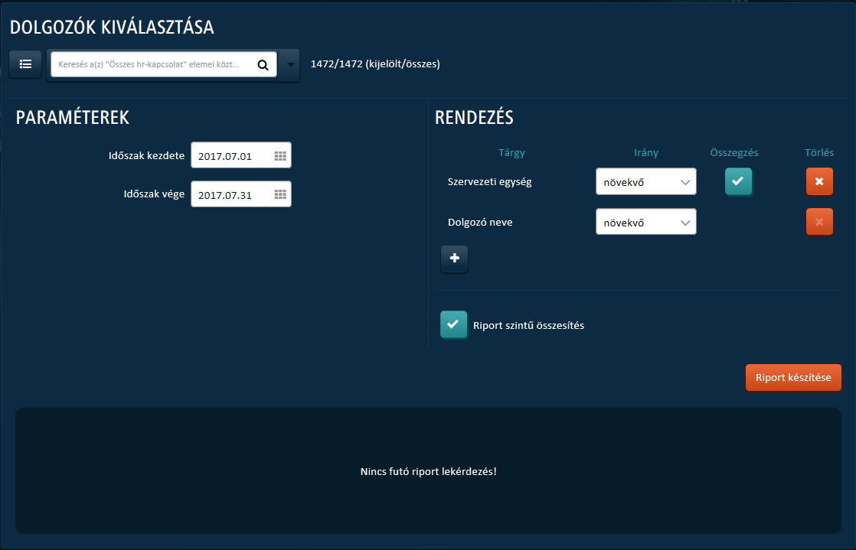The height and width of the screenshot is (550, 856).
Task: Open calendar picker for Időszak kezdete
Action: 280,156
